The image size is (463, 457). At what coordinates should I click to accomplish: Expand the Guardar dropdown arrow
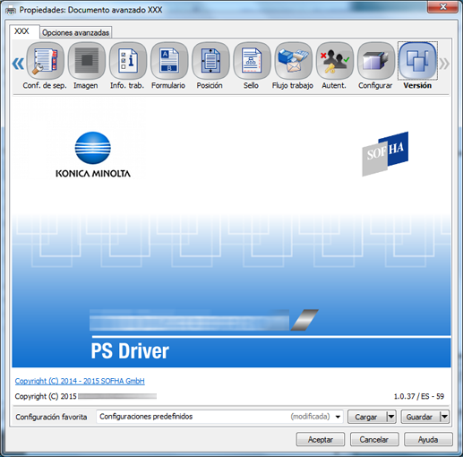click(444, 417)
